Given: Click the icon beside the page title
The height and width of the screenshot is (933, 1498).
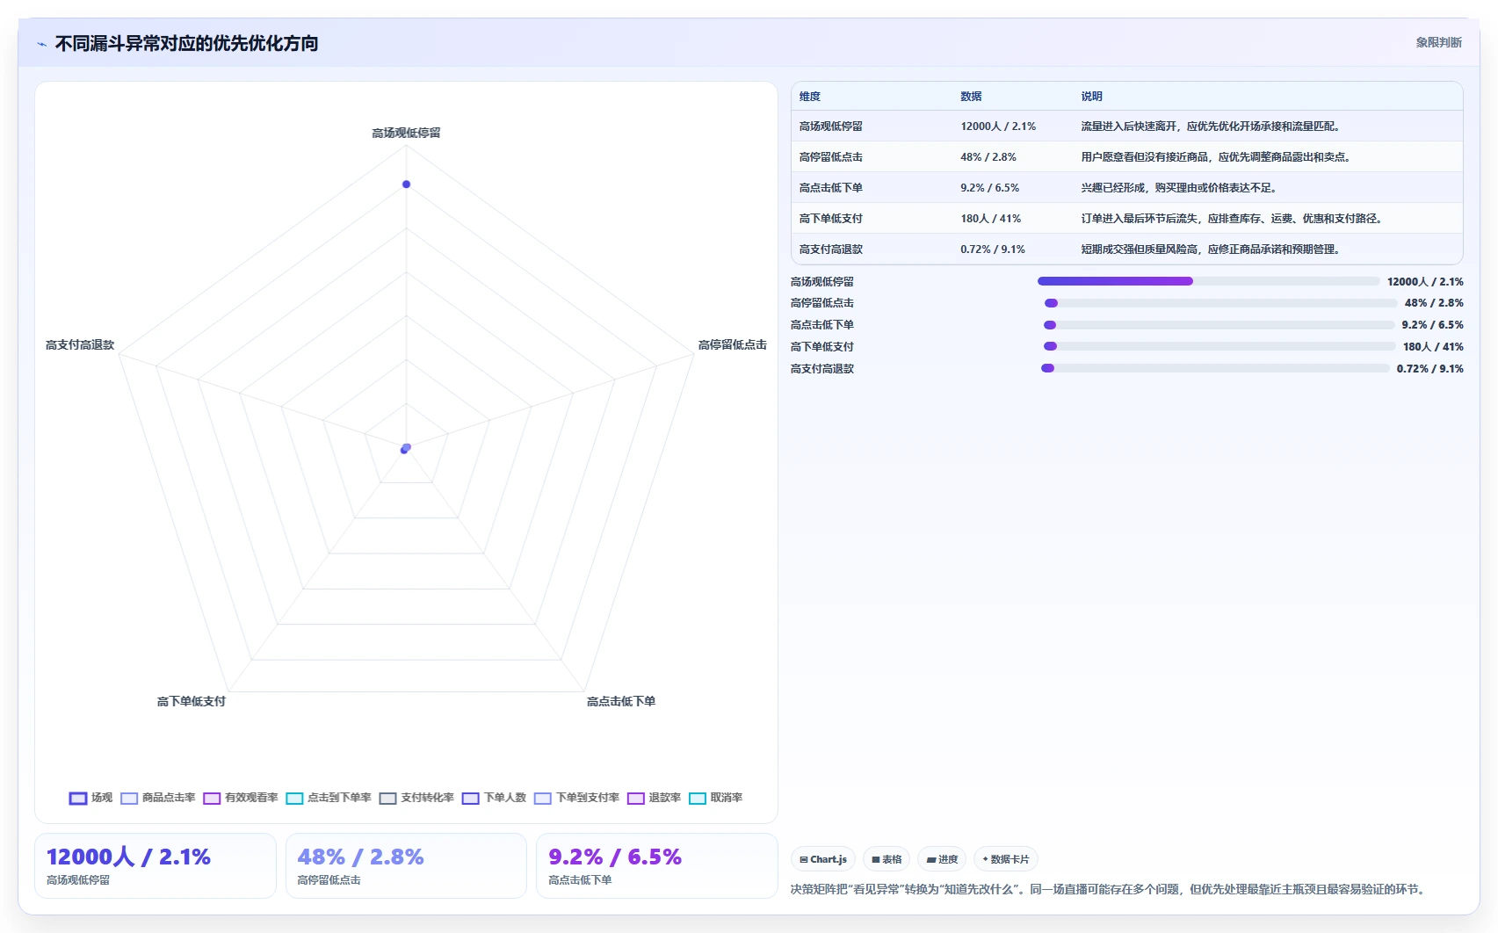Looking at the screenshot, I should [42, 44].
